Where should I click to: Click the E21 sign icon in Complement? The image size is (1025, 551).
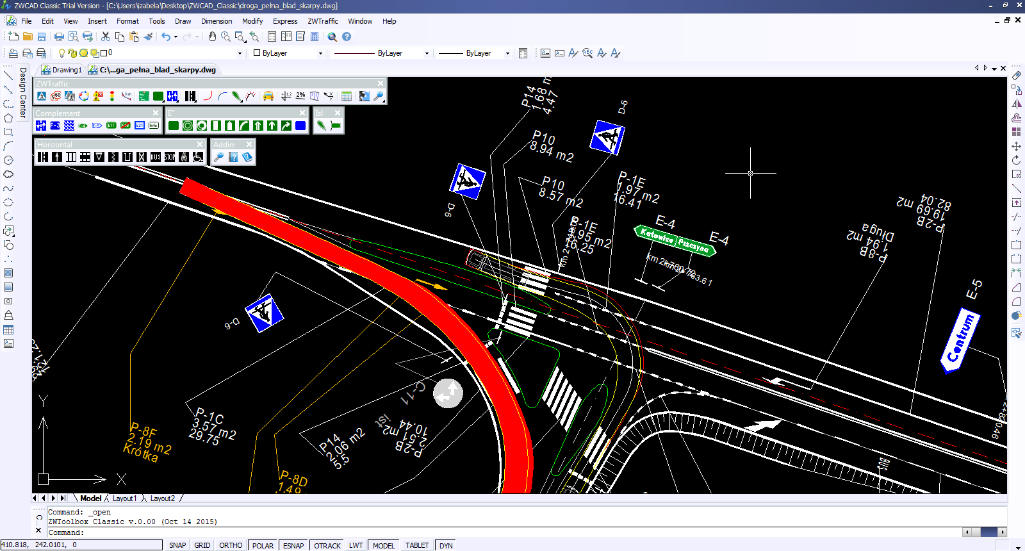(140, 126)
